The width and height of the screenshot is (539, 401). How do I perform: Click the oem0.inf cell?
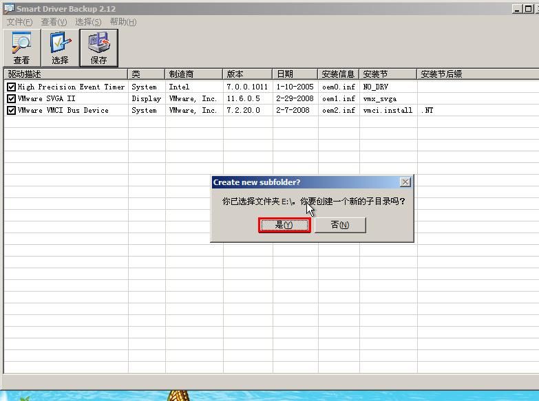click(x=339, y=87)
